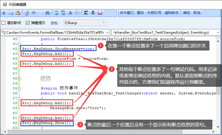
Task: Open the 命令窗口 menu item
Action: [127, 13]
